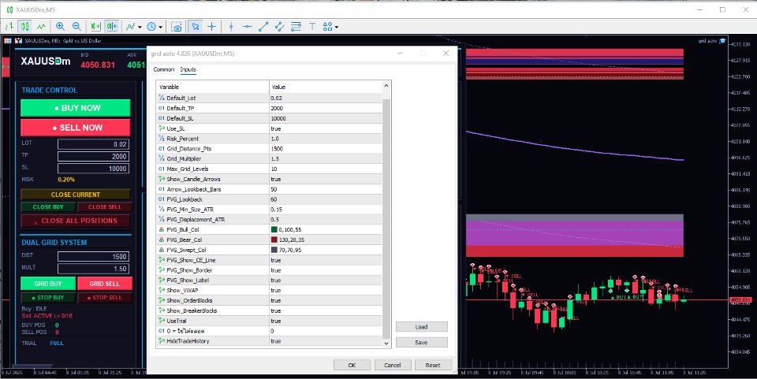Viewport: 757px width, 379px height.
Task: Select the text label tool
Action: 312,27
